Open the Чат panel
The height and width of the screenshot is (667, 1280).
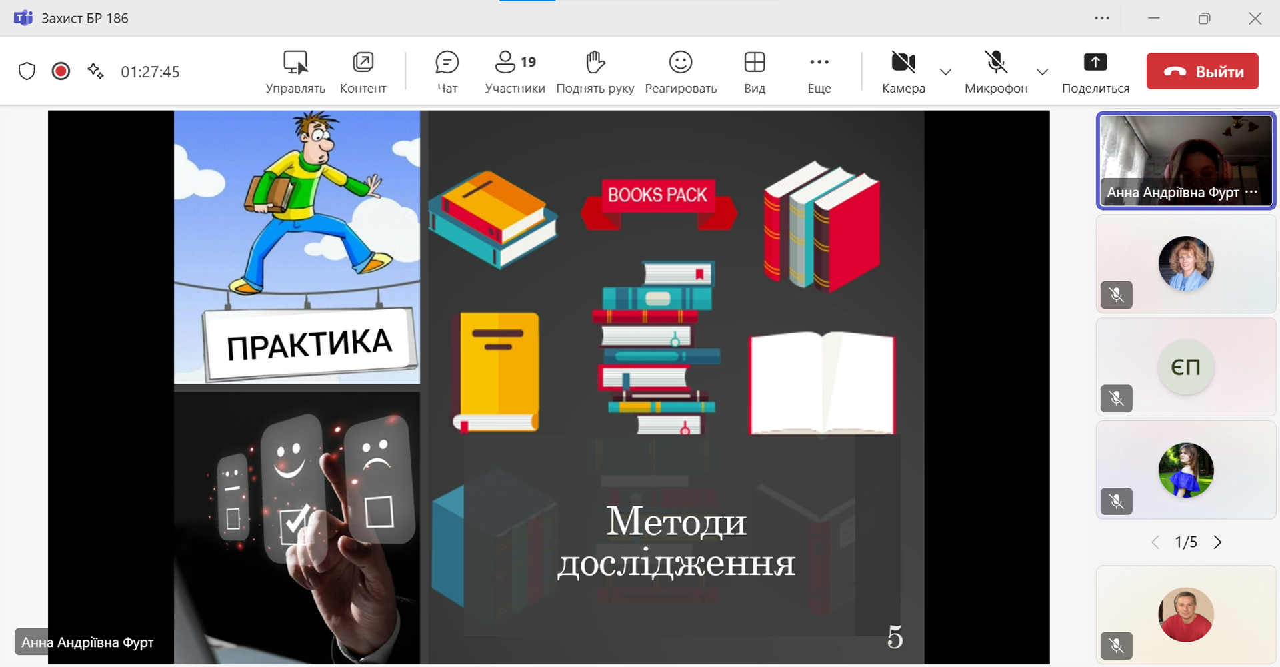[x=447, y=71]
